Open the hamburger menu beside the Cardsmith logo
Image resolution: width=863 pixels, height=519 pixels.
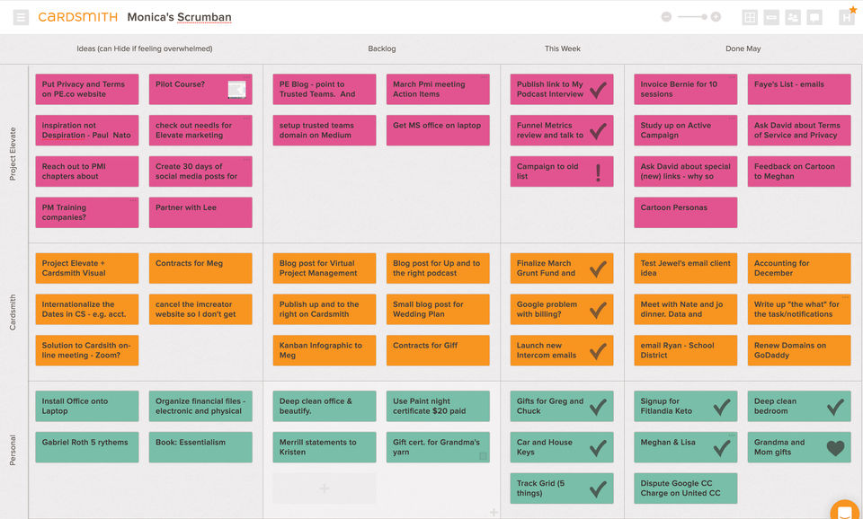point(22,17)
